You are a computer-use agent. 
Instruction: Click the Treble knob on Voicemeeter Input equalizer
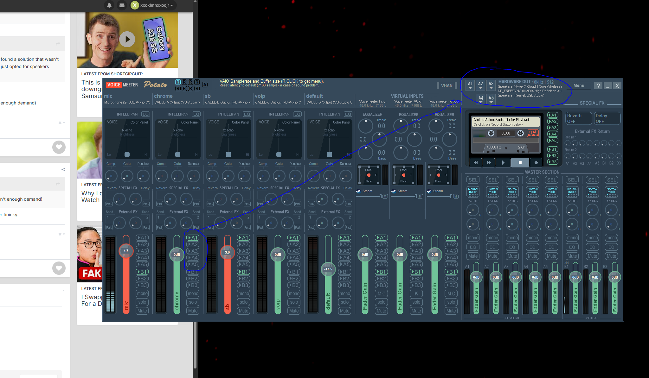366,126
